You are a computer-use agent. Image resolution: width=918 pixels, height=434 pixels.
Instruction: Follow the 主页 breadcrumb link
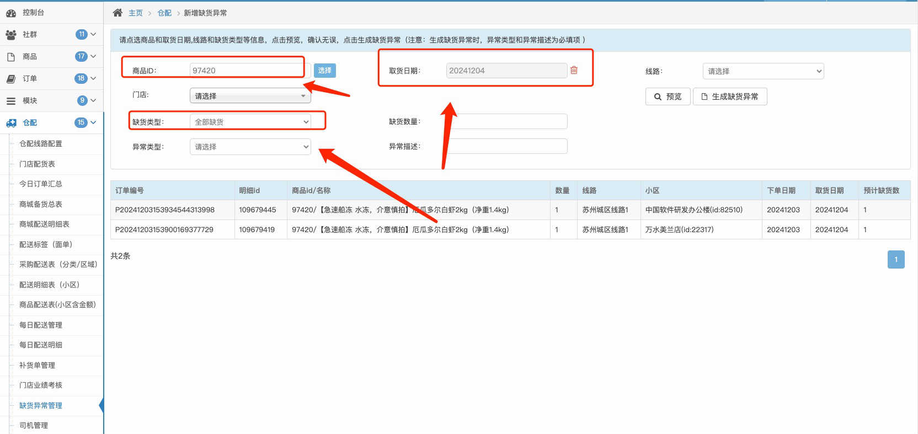click(136, 13)
